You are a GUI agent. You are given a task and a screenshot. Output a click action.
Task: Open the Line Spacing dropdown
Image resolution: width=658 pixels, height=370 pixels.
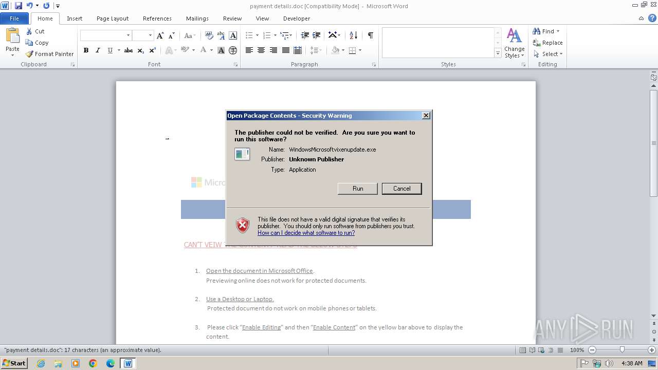click(x=316, y=50)
